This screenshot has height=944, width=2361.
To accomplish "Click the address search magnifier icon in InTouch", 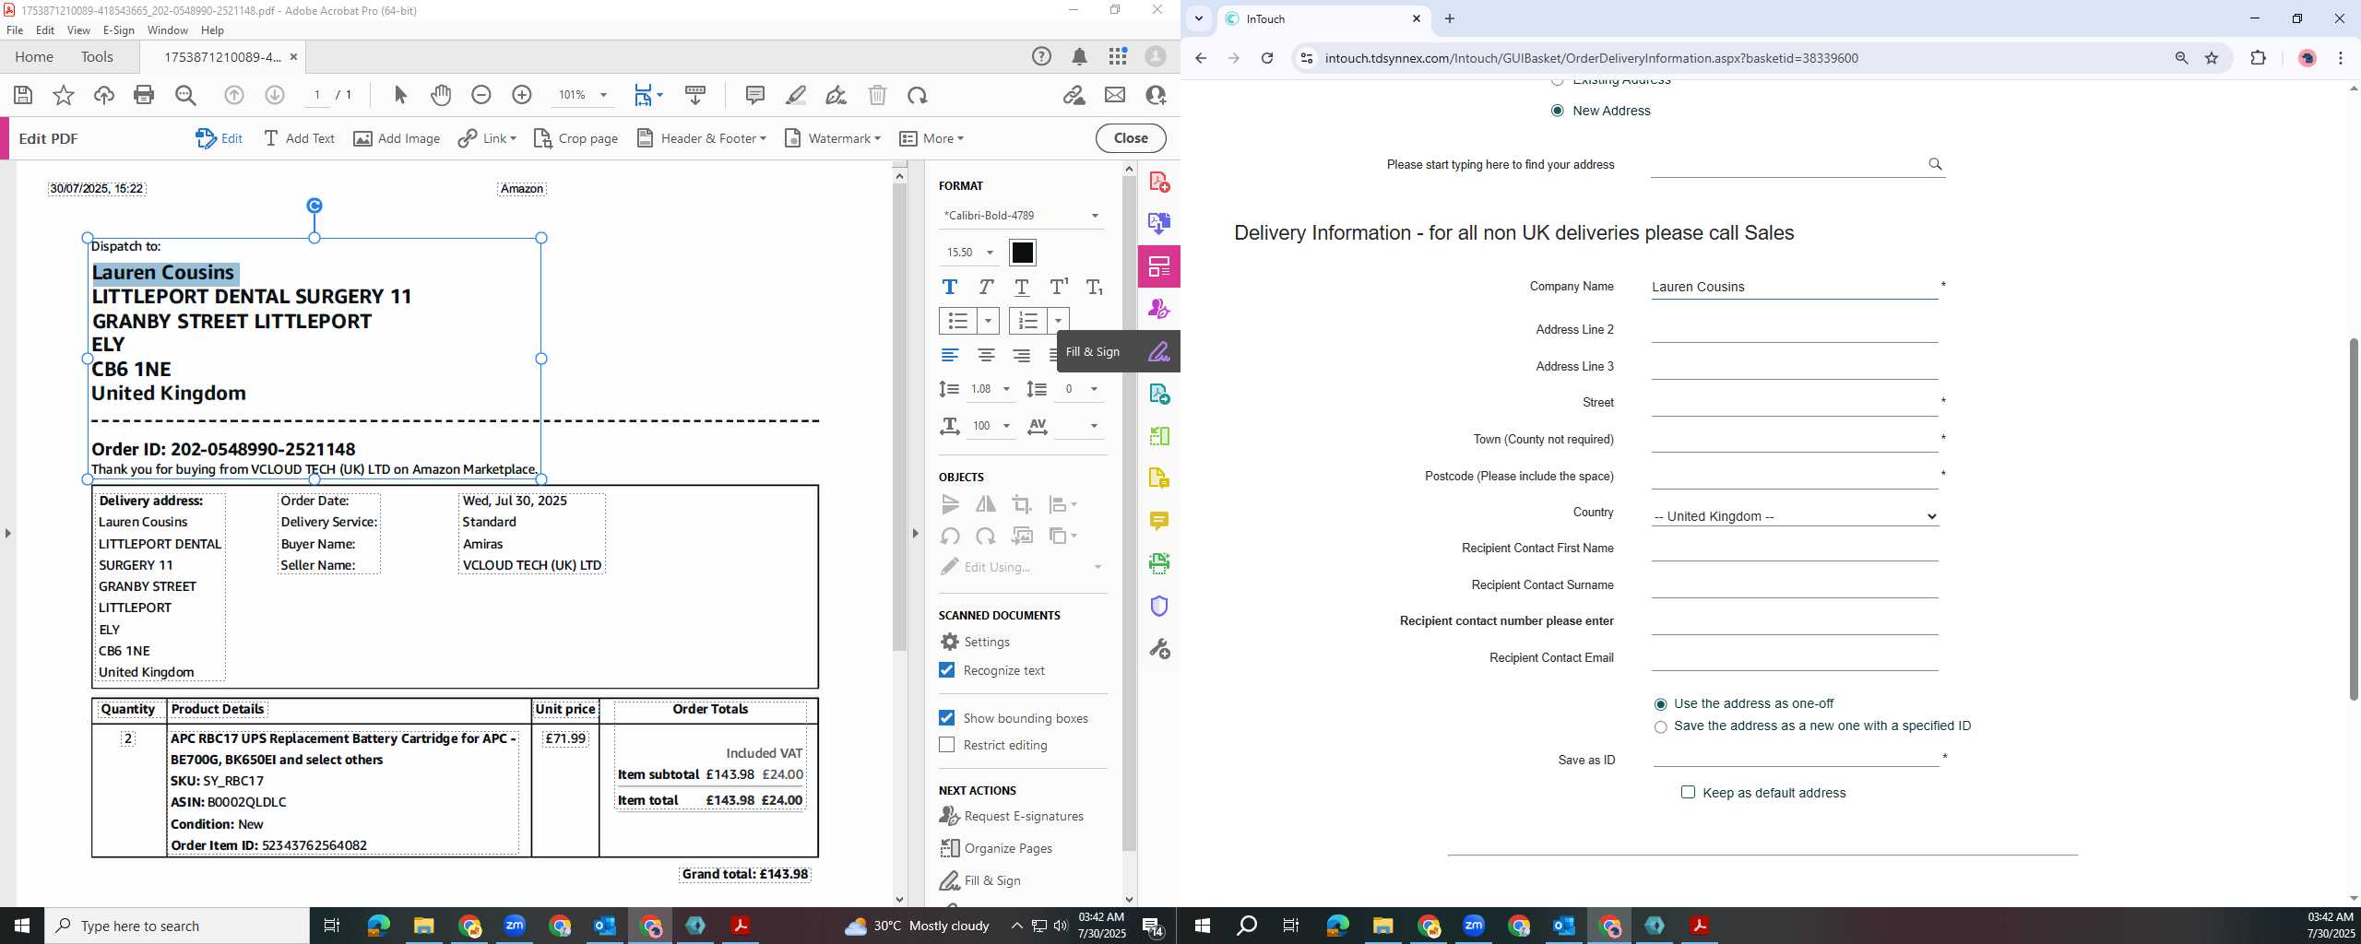I will [x=1935, y=164].
